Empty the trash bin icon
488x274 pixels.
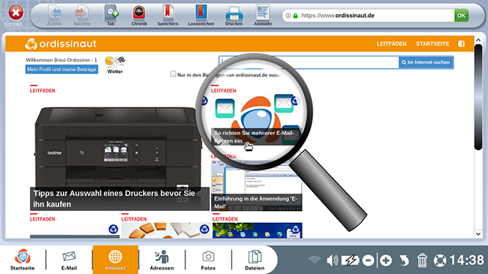pyautogui.click(x=422, y=260)
